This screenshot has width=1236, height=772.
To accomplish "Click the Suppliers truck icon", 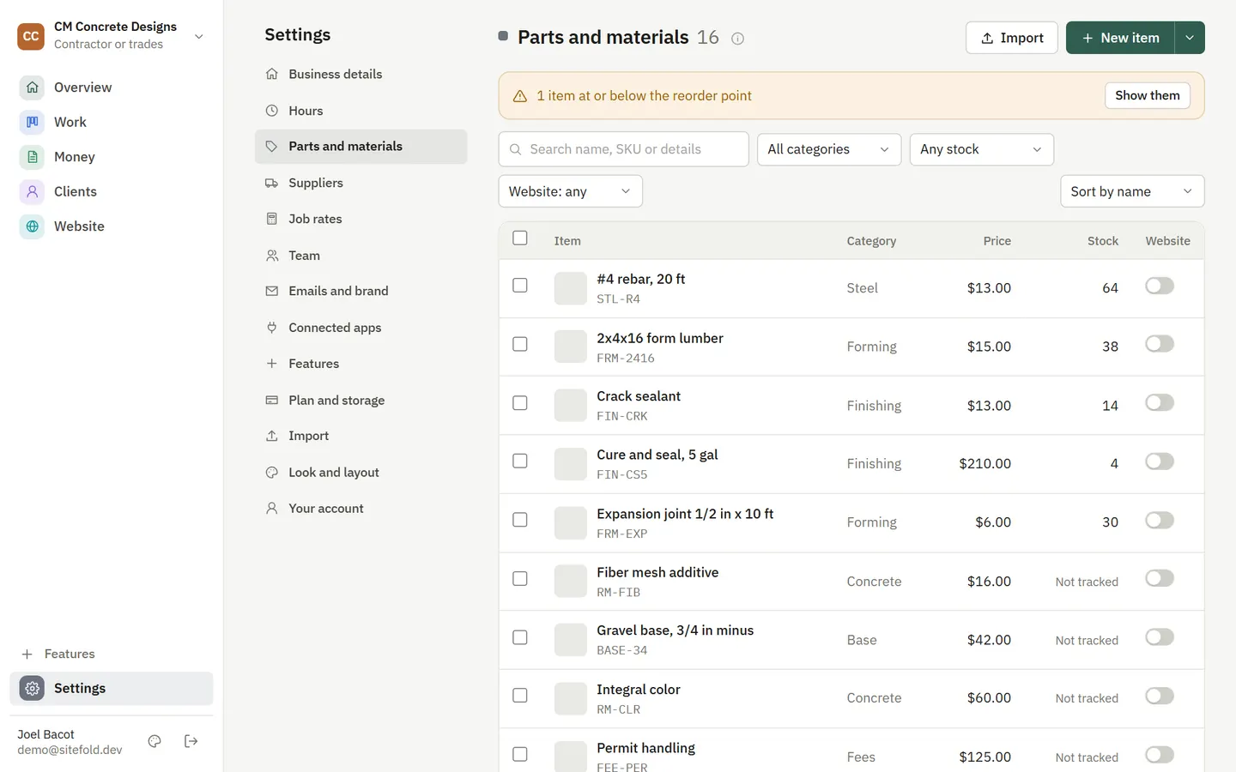I will (271, 183).
